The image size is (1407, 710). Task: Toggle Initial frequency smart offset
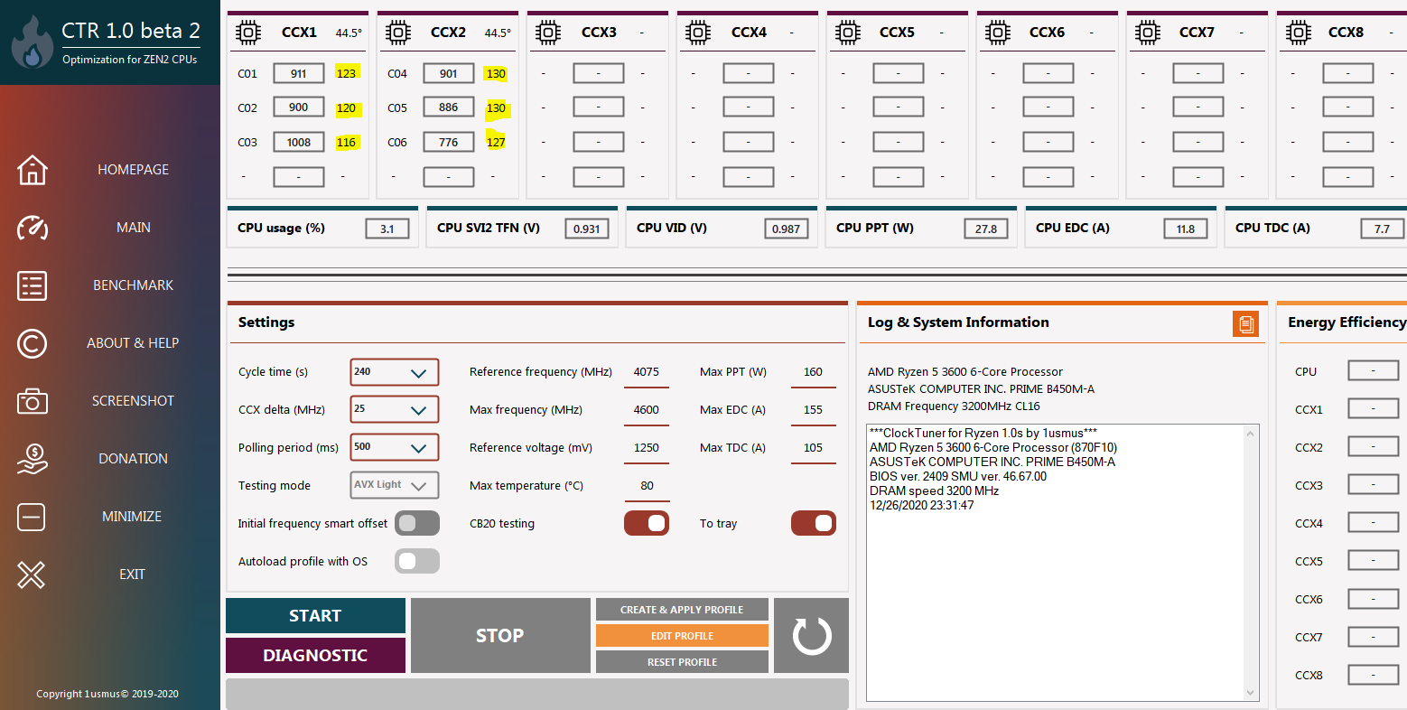(x=417, y=523)
